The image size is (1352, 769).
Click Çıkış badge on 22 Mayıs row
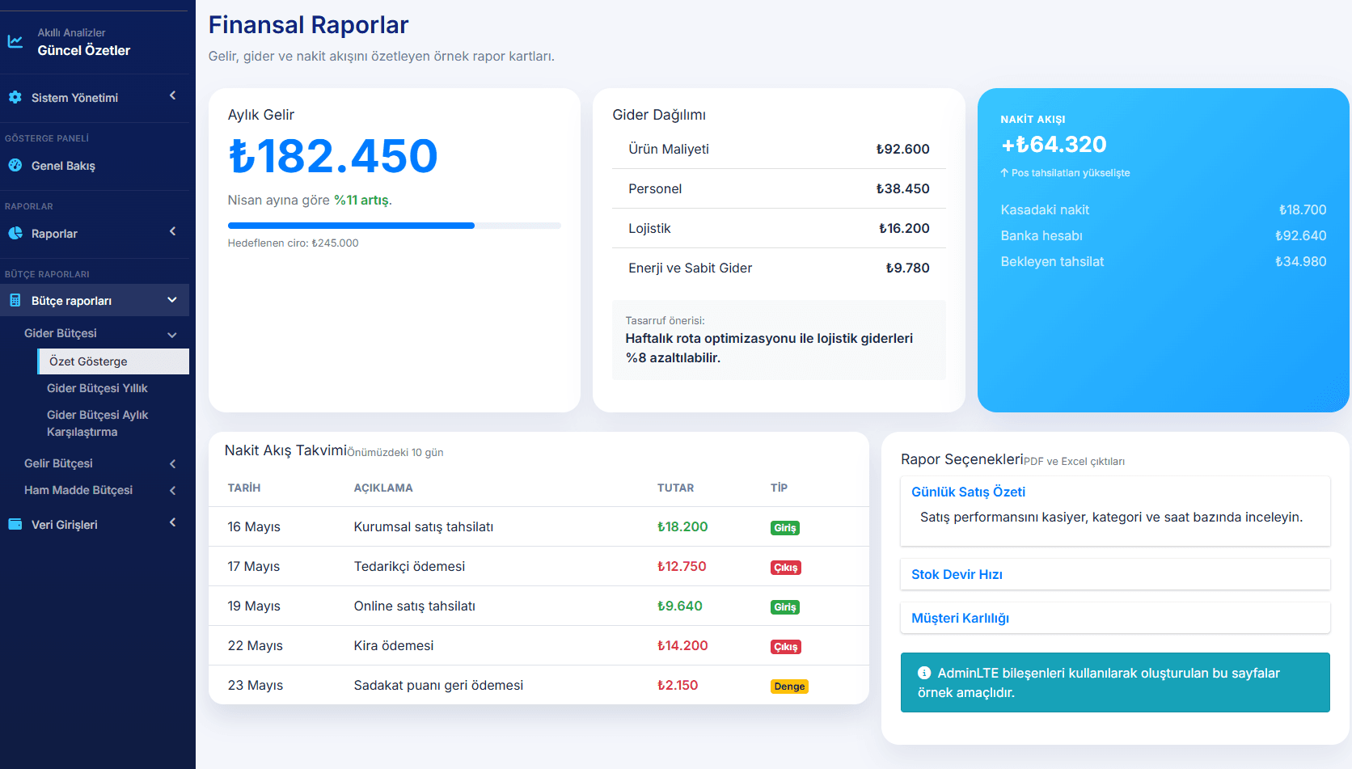[786, 647]
